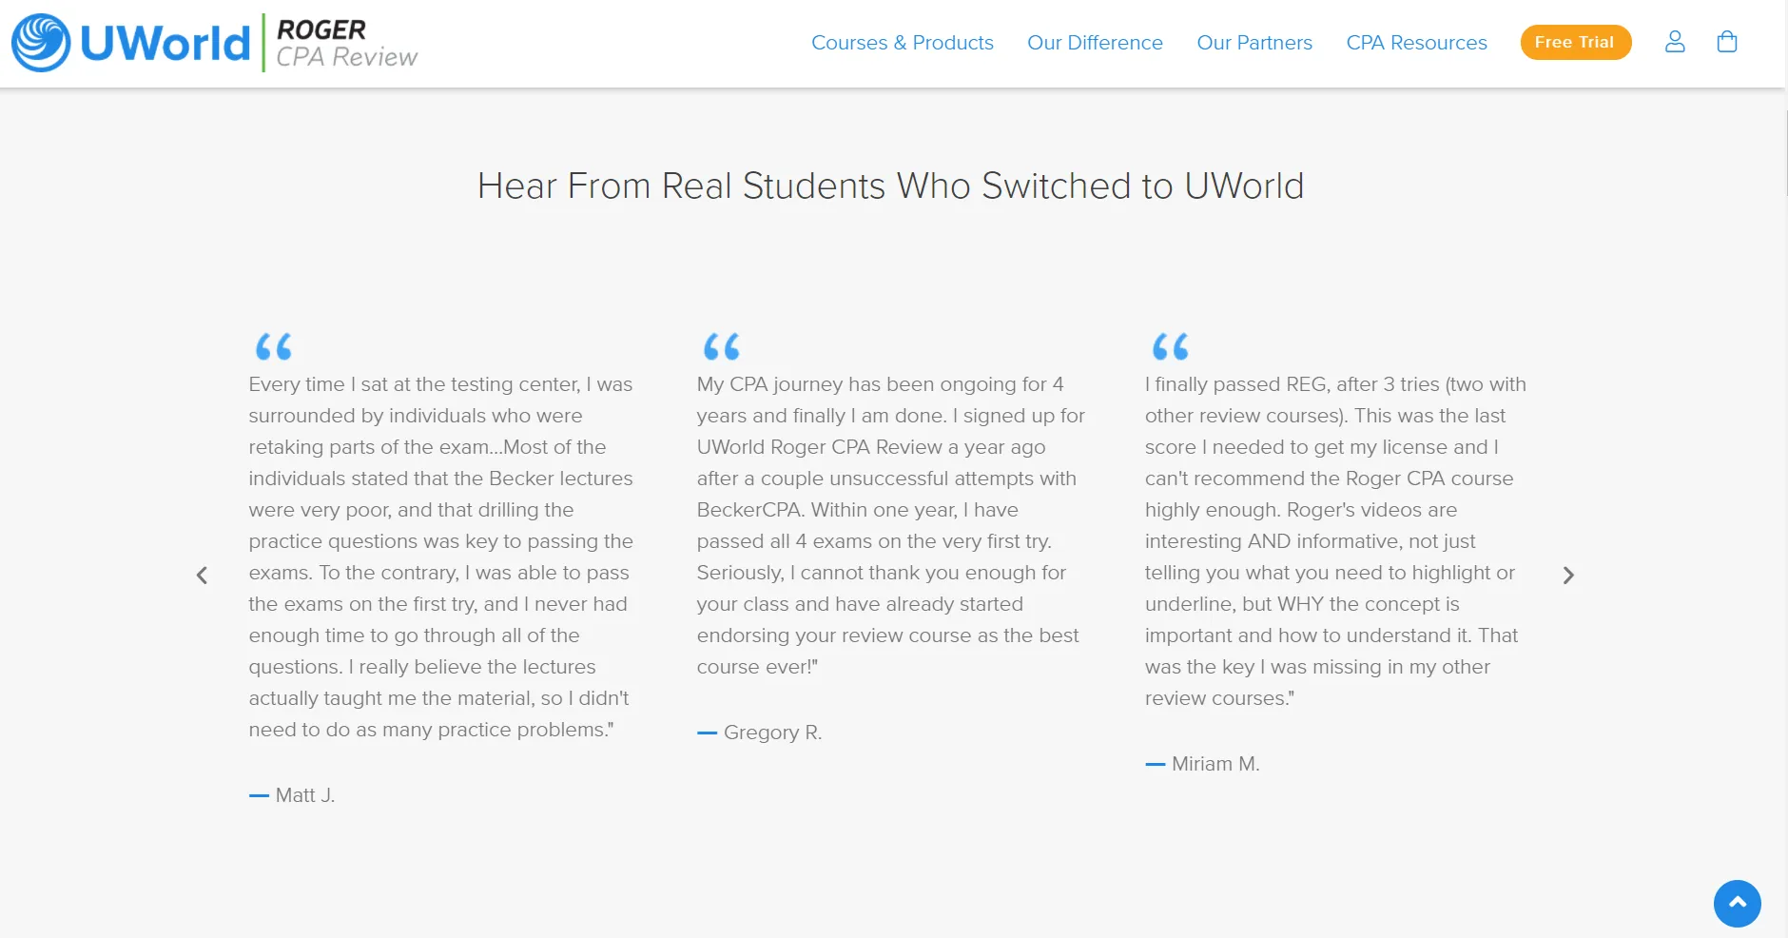This screenshot has width=1788, height=938.
Task: Click the 'Hear From Real Students' heading
Action: point(890,186)
